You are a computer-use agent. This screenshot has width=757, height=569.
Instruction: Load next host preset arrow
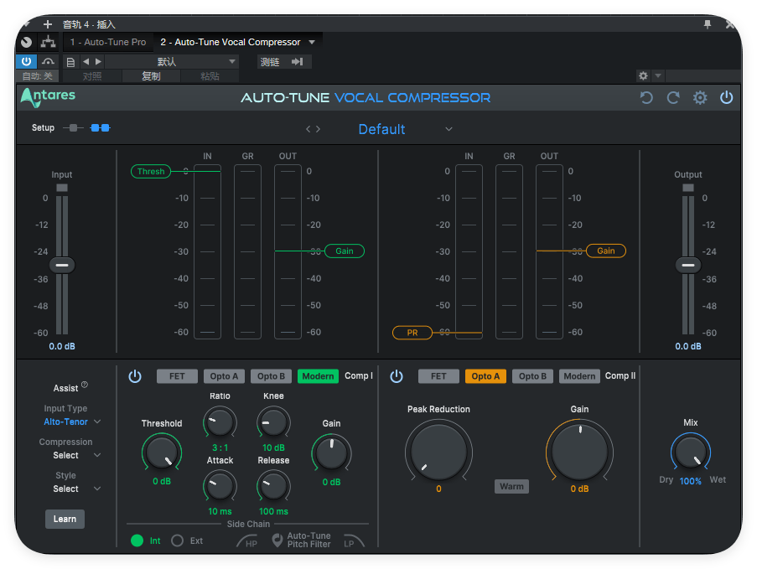[98, 61]
